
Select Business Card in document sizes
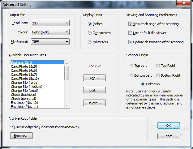pos(37,62)
